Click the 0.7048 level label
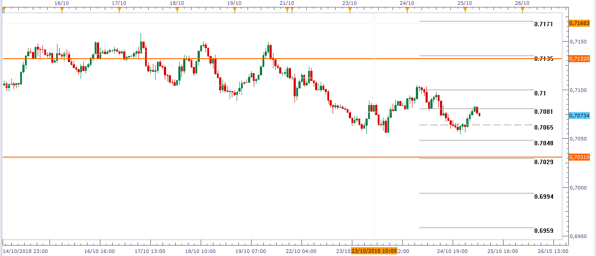The image size is (596, 256). click(543, 143)
